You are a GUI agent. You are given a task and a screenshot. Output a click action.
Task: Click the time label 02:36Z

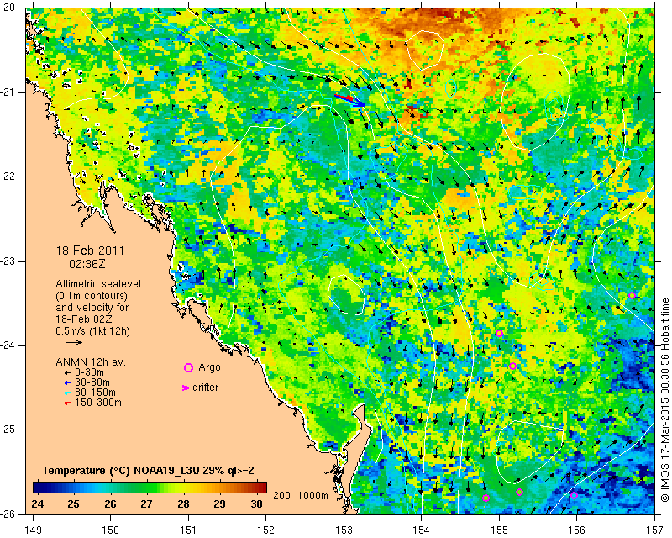pos(87,264)
